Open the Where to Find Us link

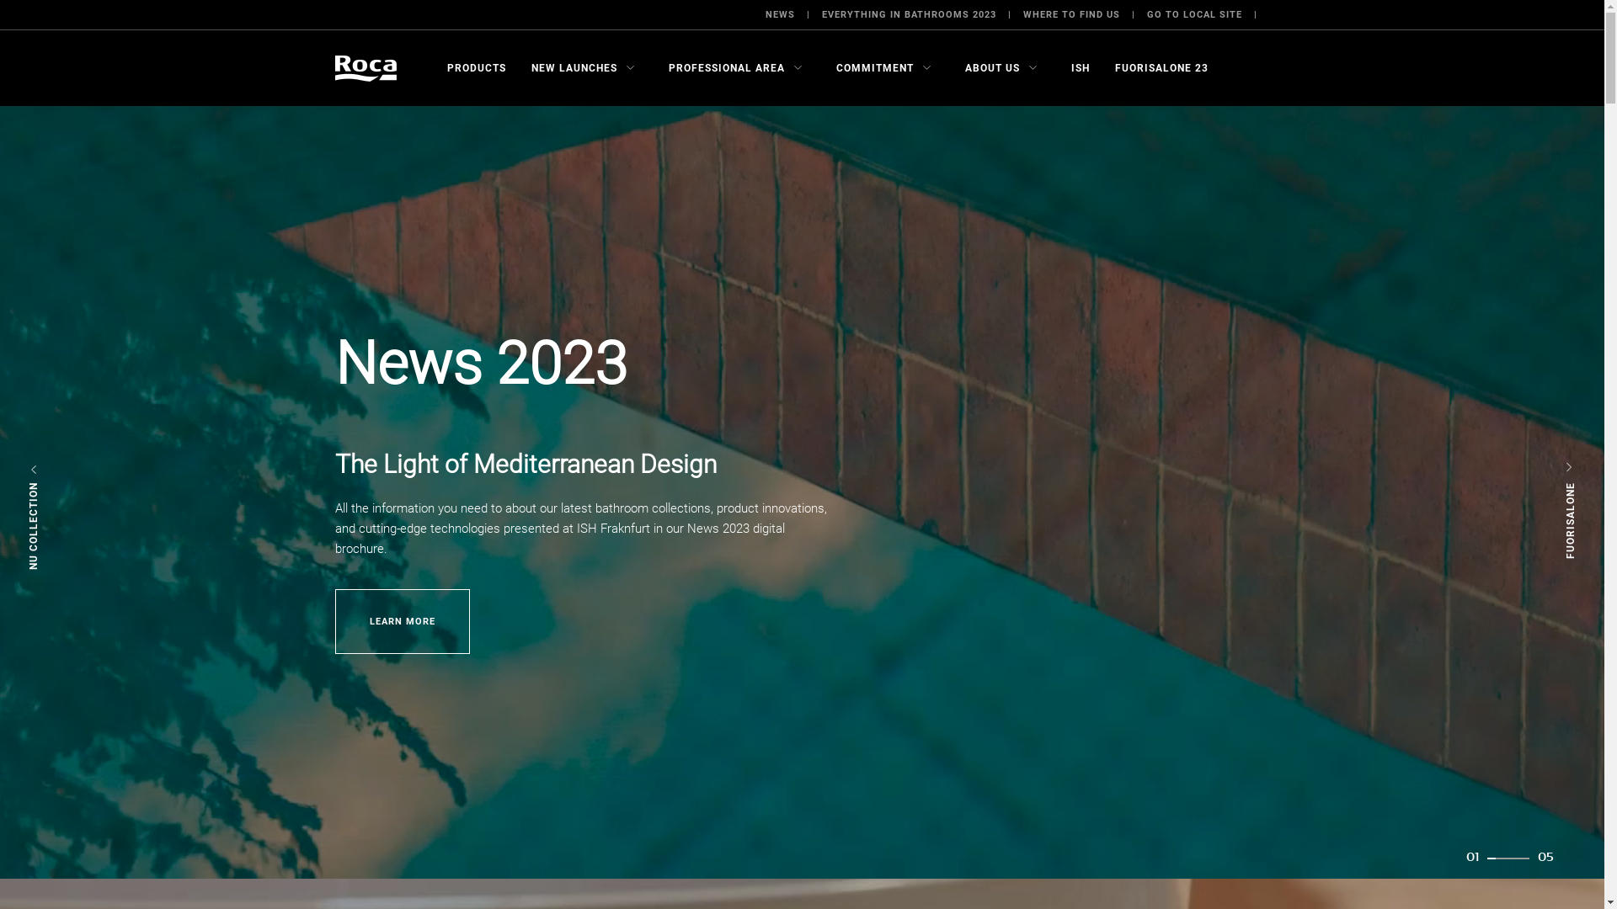(x=1071, y=15)
